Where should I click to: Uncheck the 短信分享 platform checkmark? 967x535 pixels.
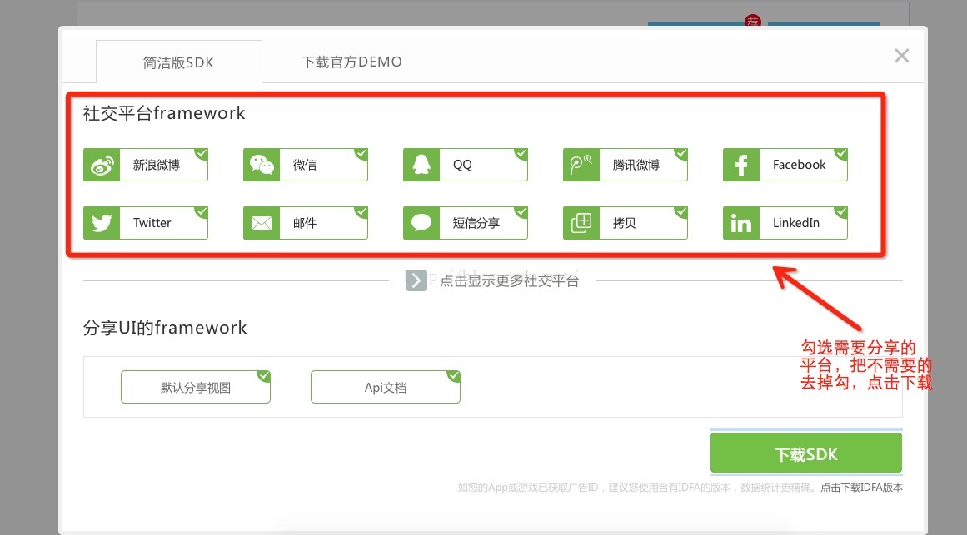tap(521, 212)
